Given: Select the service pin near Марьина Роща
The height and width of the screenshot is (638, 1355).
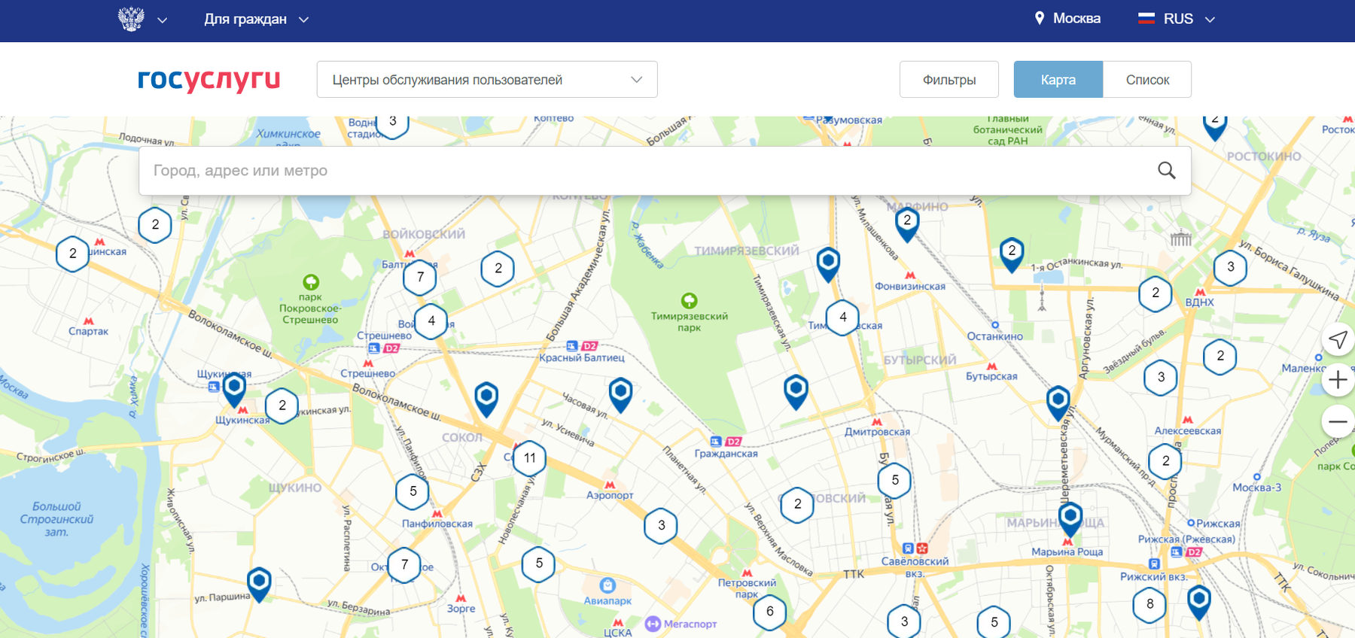Looking at the screenshot, I should point(1070,517).
